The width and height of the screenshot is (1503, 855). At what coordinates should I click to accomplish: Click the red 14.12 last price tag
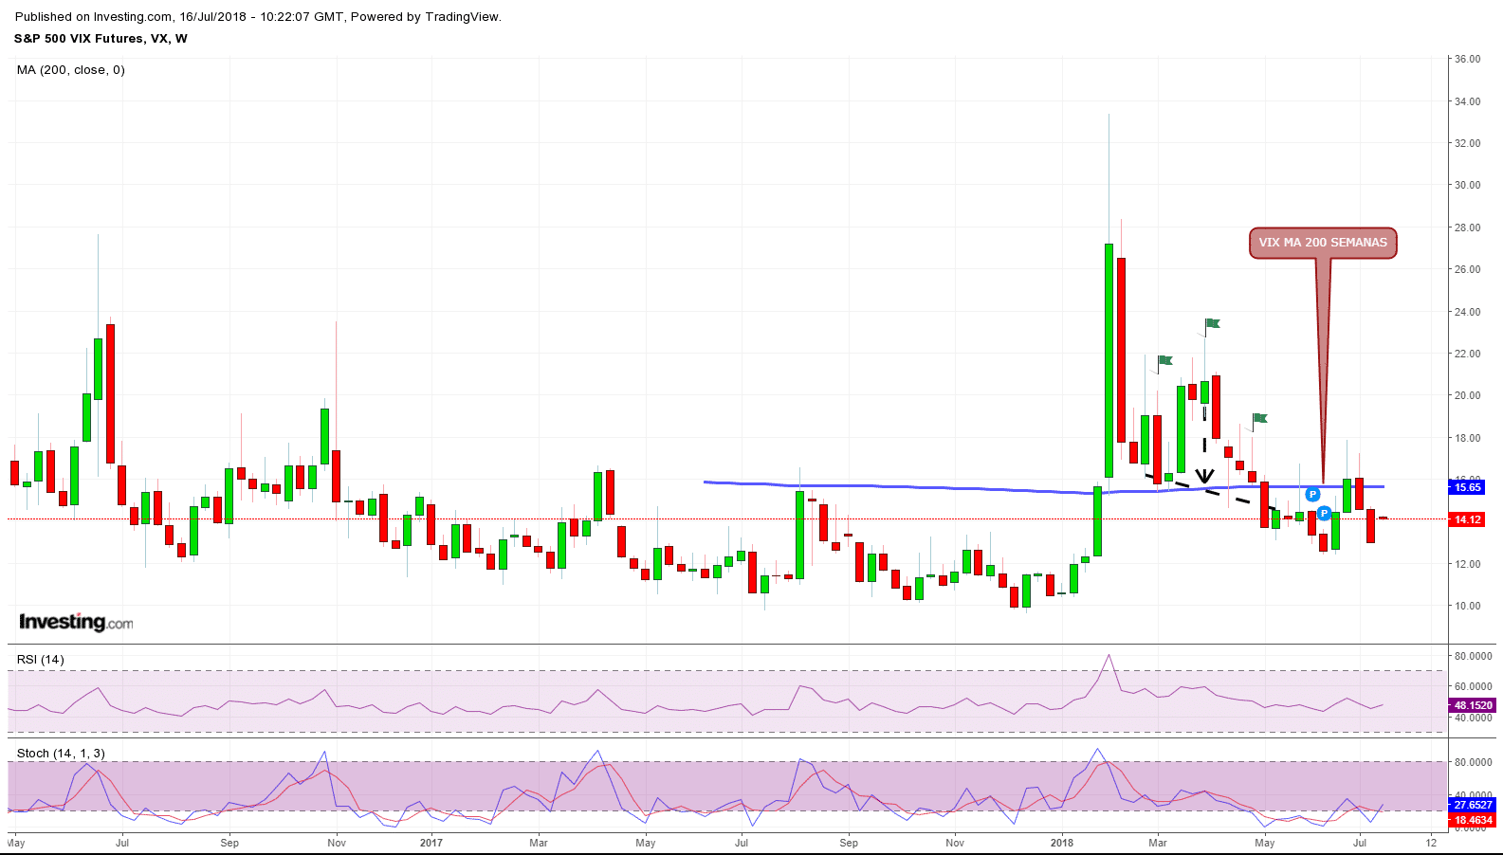tap(1467, 519)
